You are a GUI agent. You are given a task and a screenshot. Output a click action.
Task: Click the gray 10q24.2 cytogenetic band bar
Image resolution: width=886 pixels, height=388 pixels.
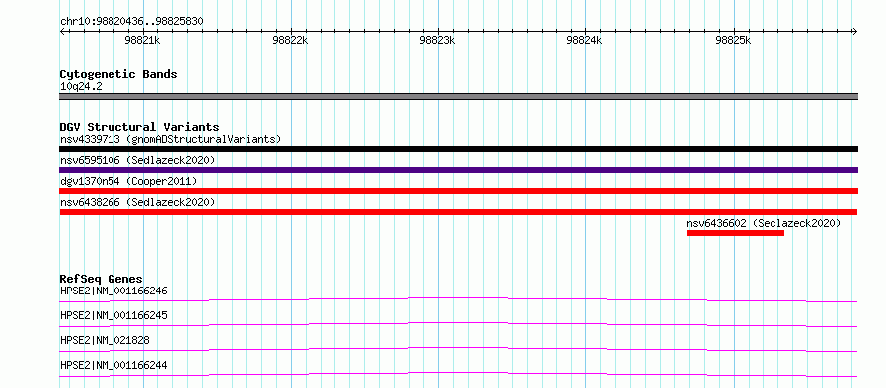click(x=458, y=97)
